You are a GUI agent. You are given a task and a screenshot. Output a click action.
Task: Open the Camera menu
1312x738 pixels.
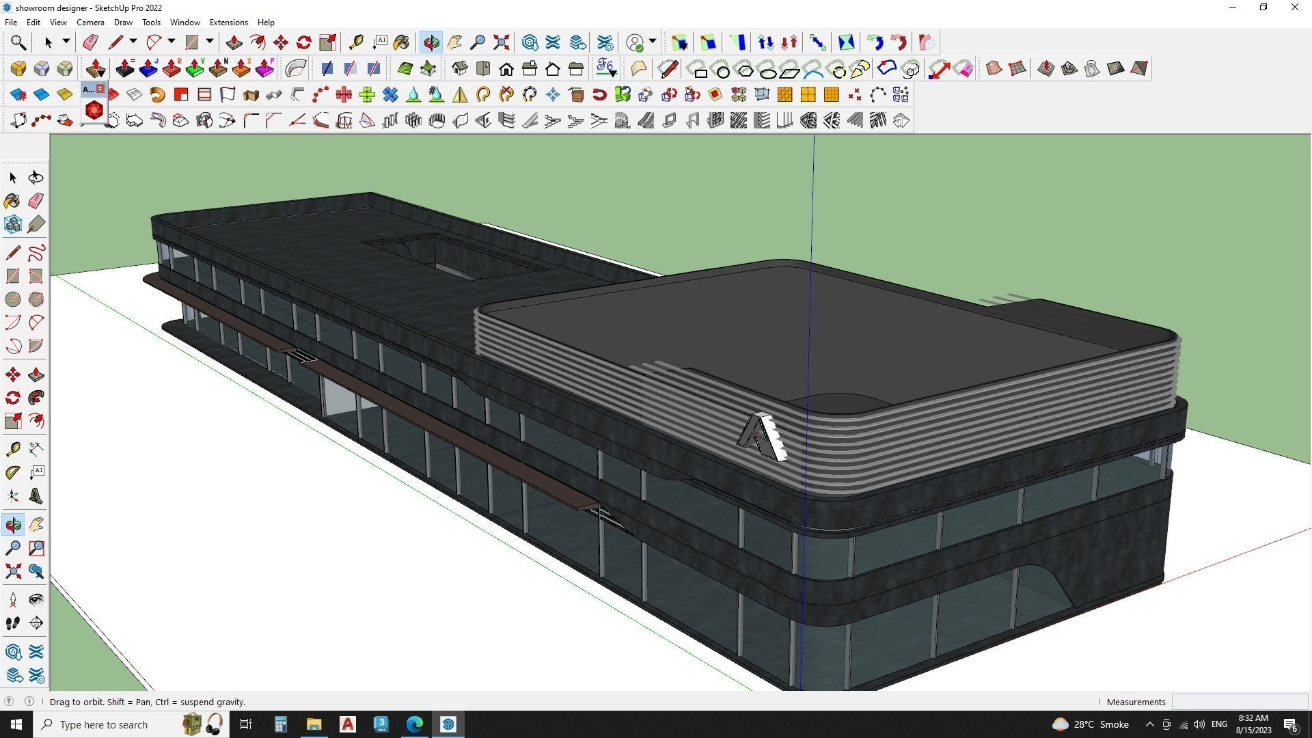coord(90,23)
